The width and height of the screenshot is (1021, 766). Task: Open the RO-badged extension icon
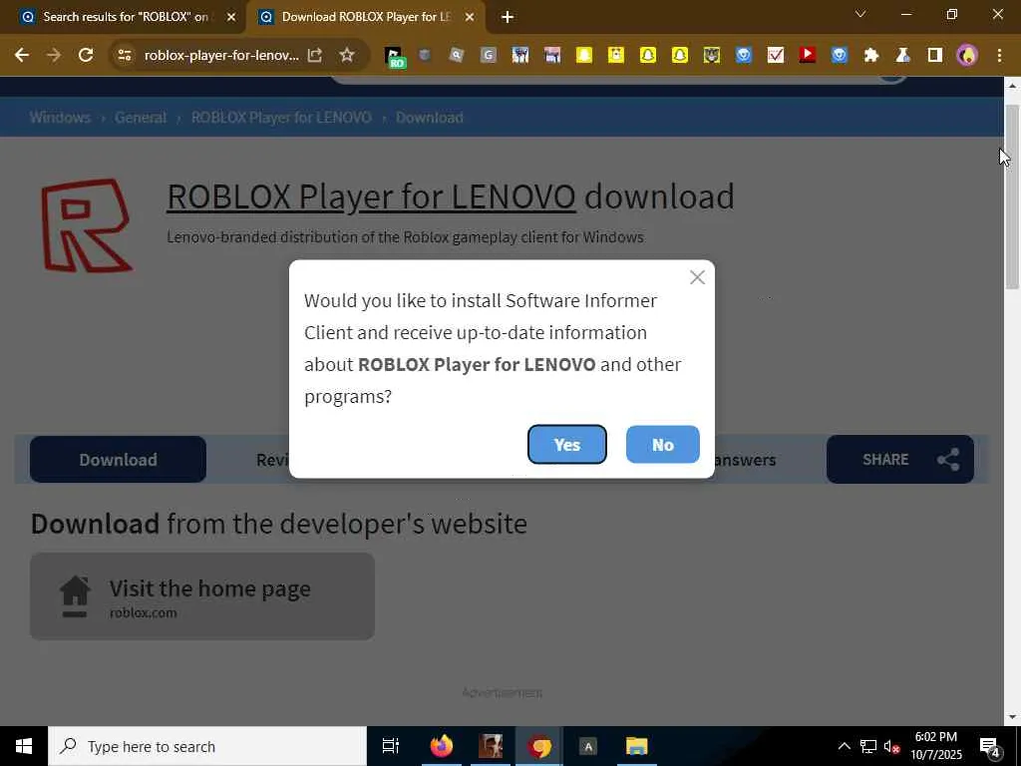(394, 57)
